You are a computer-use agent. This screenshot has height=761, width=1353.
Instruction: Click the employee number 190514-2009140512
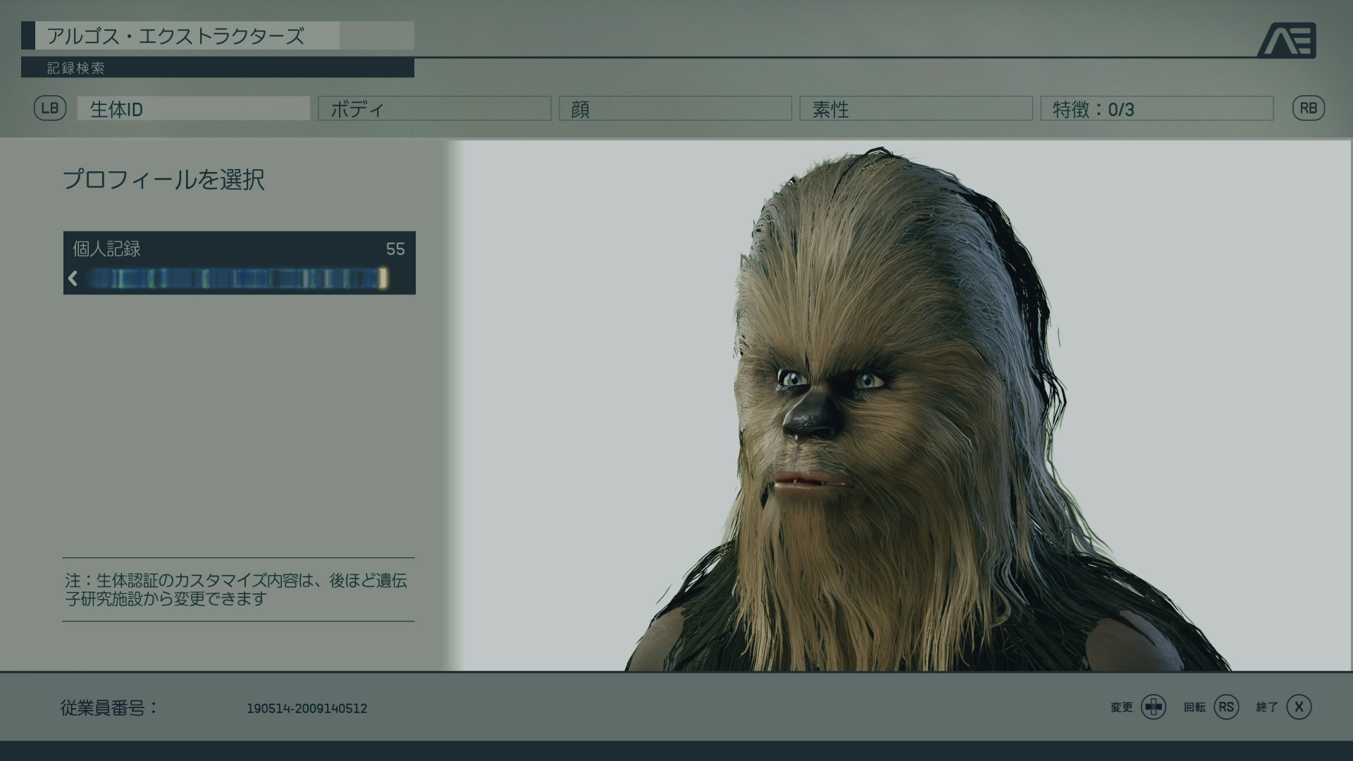point(307,709)
